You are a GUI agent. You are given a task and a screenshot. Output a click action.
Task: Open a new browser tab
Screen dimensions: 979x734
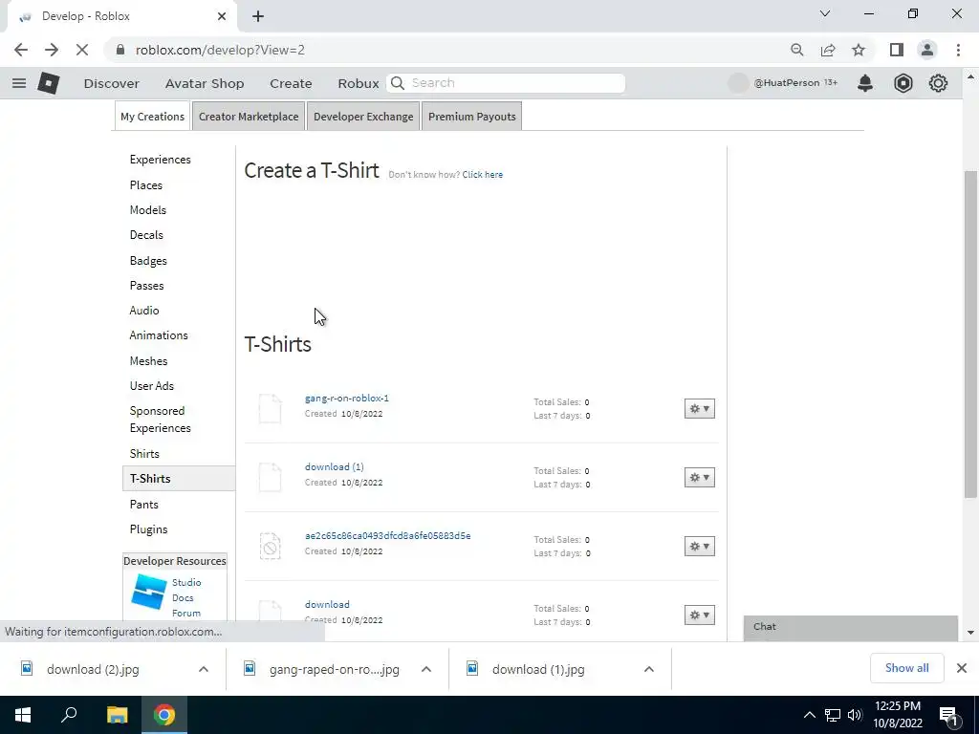pyautogui.click(x=258, y=16)
